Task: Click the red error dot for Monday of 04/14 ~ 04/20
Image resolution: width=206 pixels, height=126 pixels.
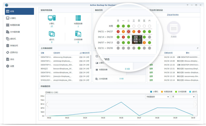Action: pos(123,37)
